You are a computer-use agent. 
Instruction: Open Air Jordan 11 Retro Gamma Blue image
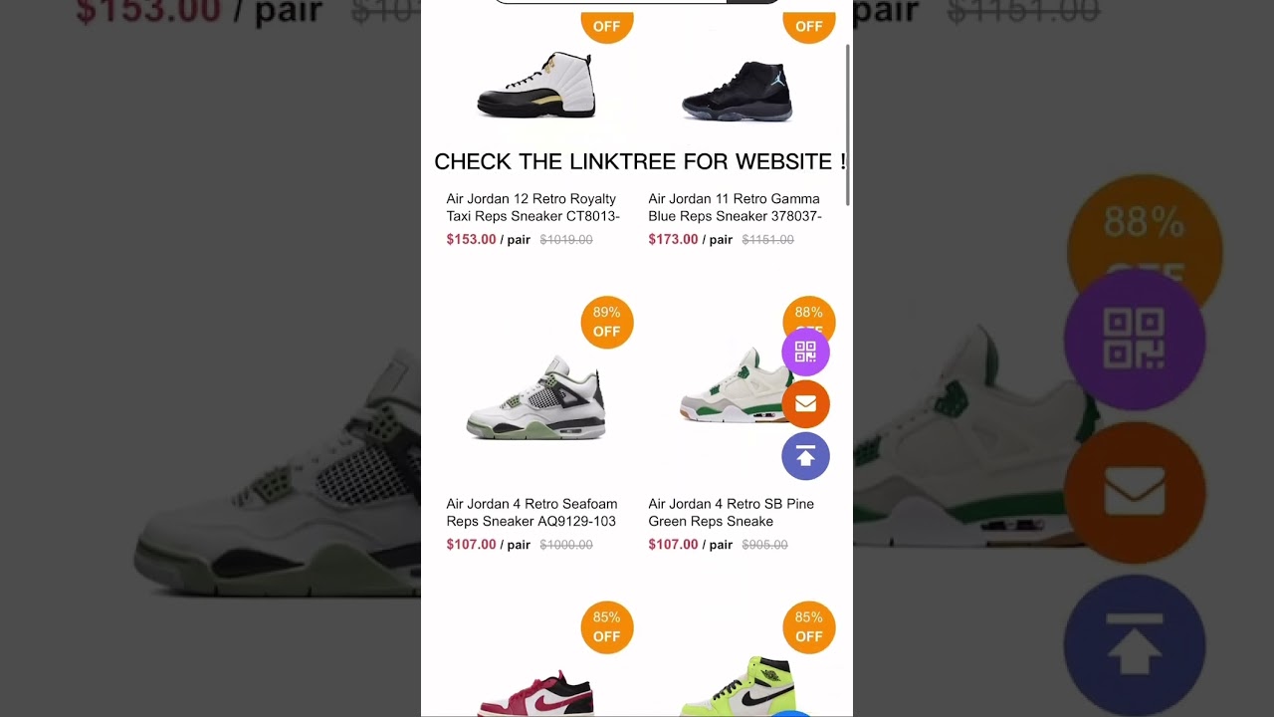(738, 90)
